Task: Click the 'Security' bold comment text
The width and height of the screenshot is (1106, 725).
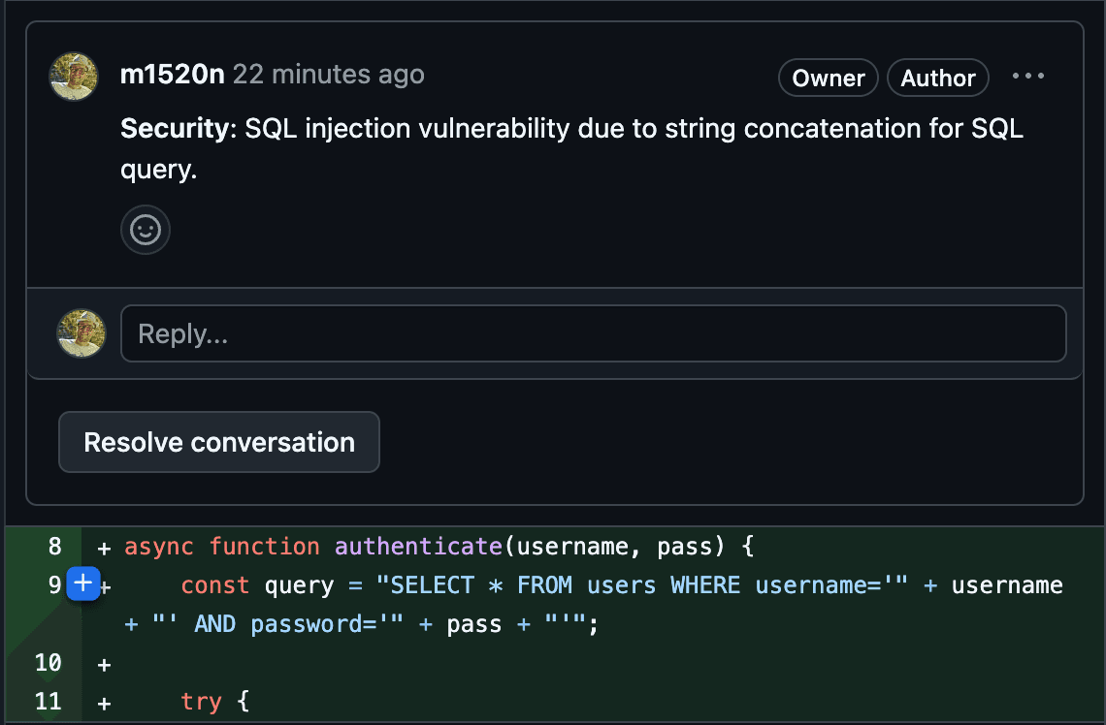Action: point(173,129)
